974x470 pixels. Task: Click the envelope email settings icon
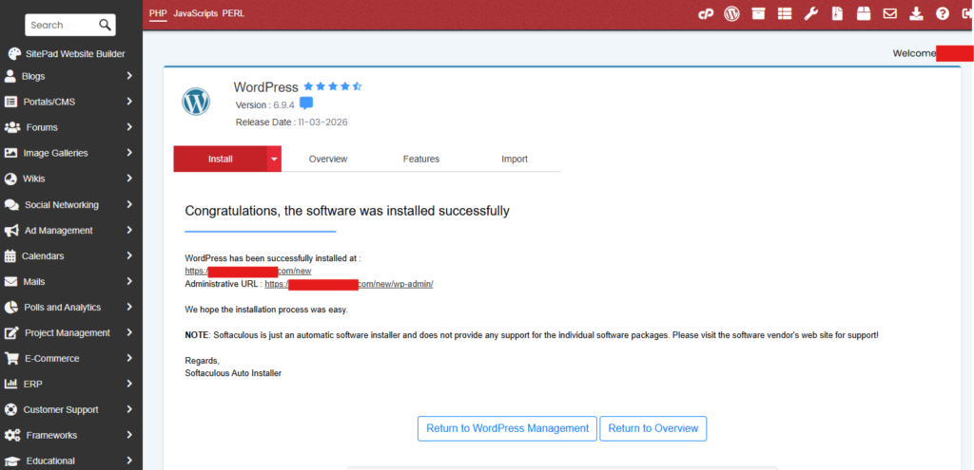[890, 13]
